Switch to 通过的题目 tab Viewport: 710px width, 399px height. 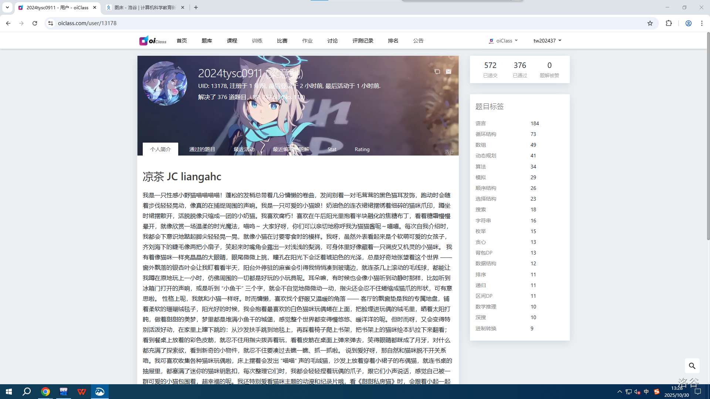click(x=202, y=149)
